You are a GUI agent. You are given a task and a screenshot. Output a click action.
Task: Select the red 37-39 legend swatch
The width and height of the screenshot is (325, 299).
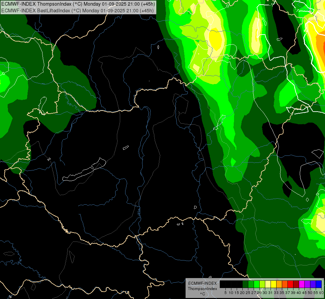pyautogui.click(x=290, y=284)
